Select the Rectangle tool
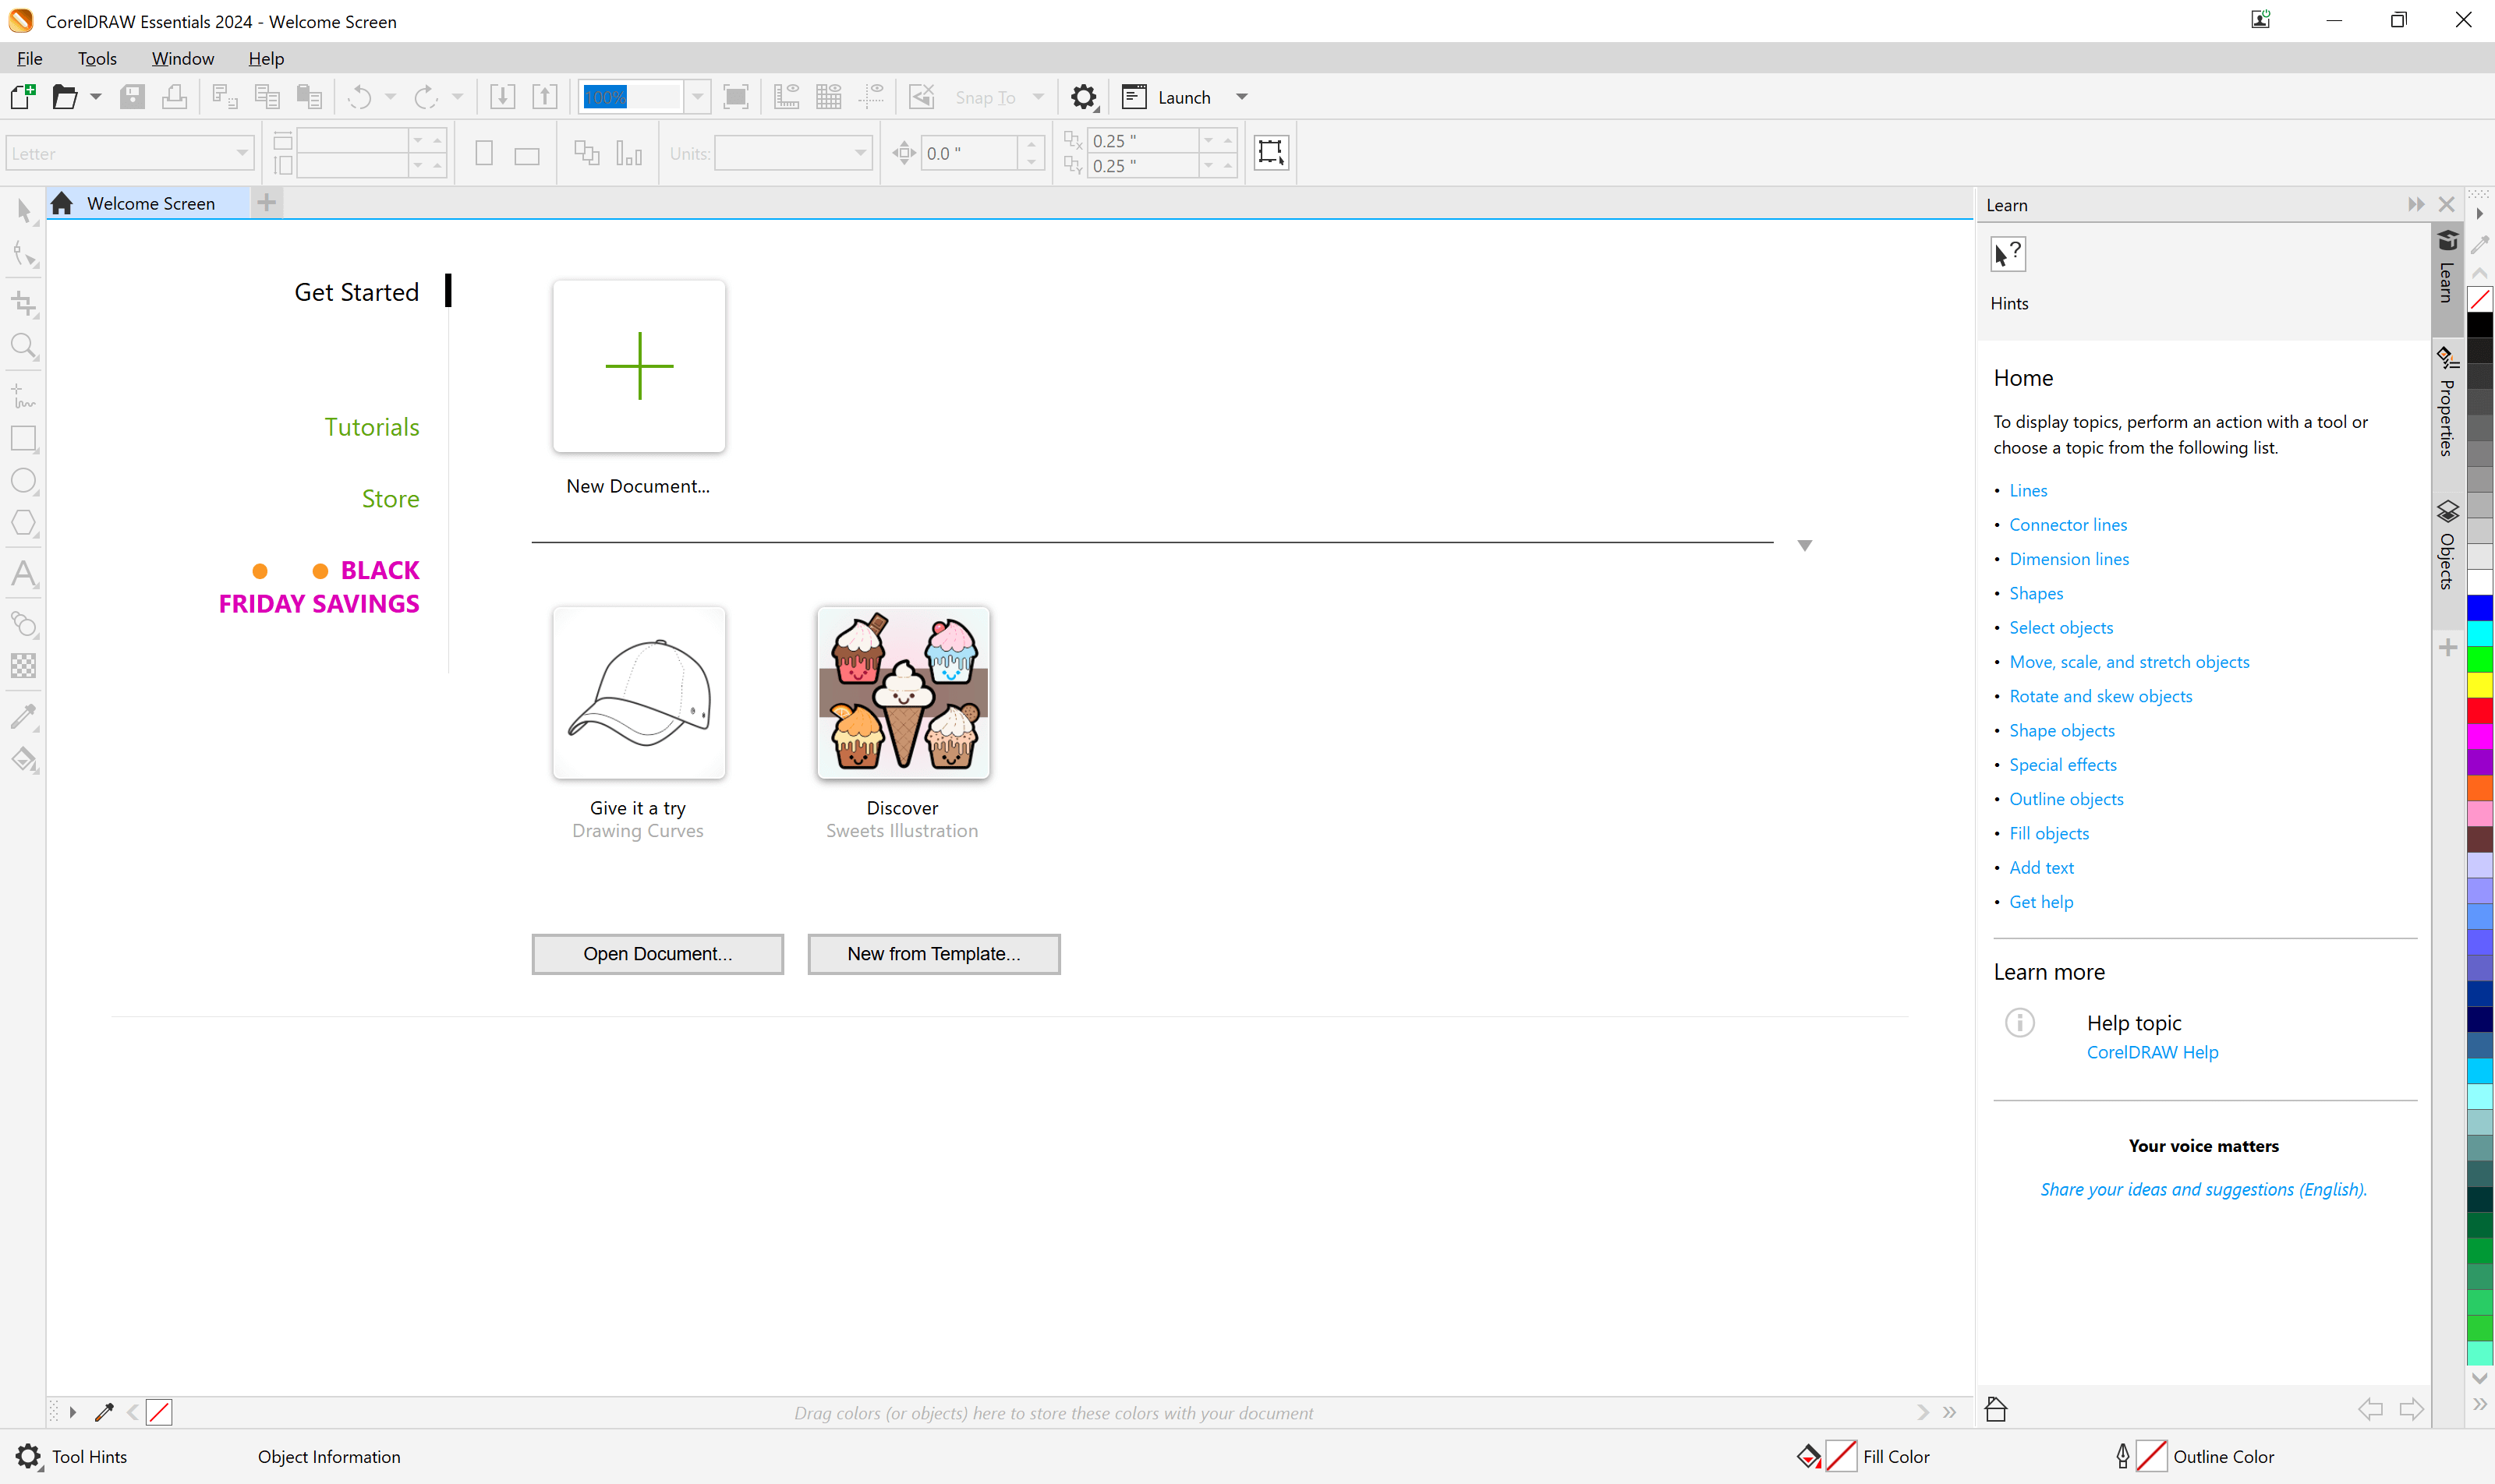 tap(24, 438)
